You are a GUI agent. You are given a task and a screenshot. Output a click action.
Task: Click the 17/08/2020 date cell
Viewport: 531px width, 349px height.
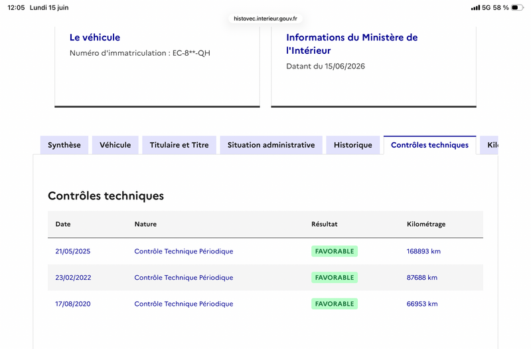73,304
